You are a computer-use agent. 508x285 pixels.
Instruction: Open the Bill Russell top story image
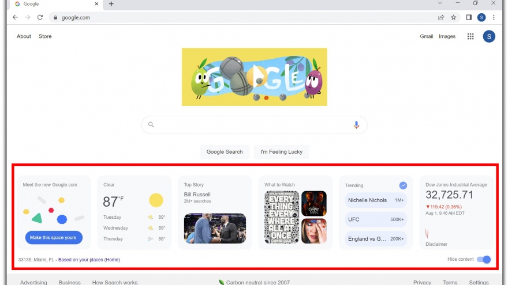[x=215, y=229]
